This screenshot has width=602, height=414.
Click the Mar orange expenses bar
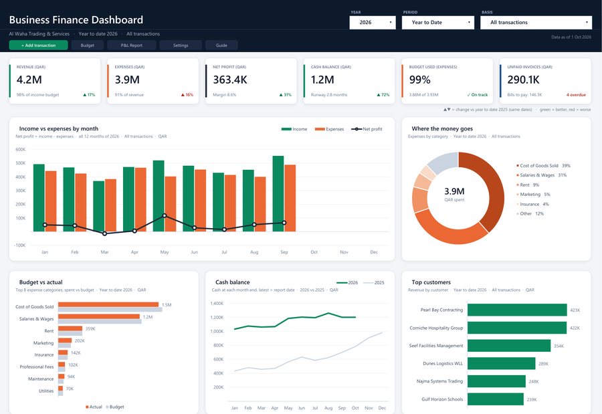110,205
